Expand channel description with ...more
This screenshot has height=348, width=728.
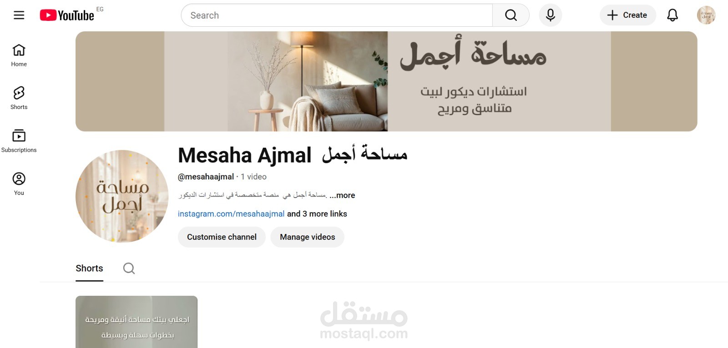pyautogui.click(x=342, y=195)
